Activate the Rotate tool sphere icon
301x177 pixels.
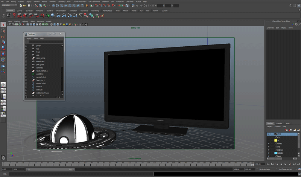point(3,48)
